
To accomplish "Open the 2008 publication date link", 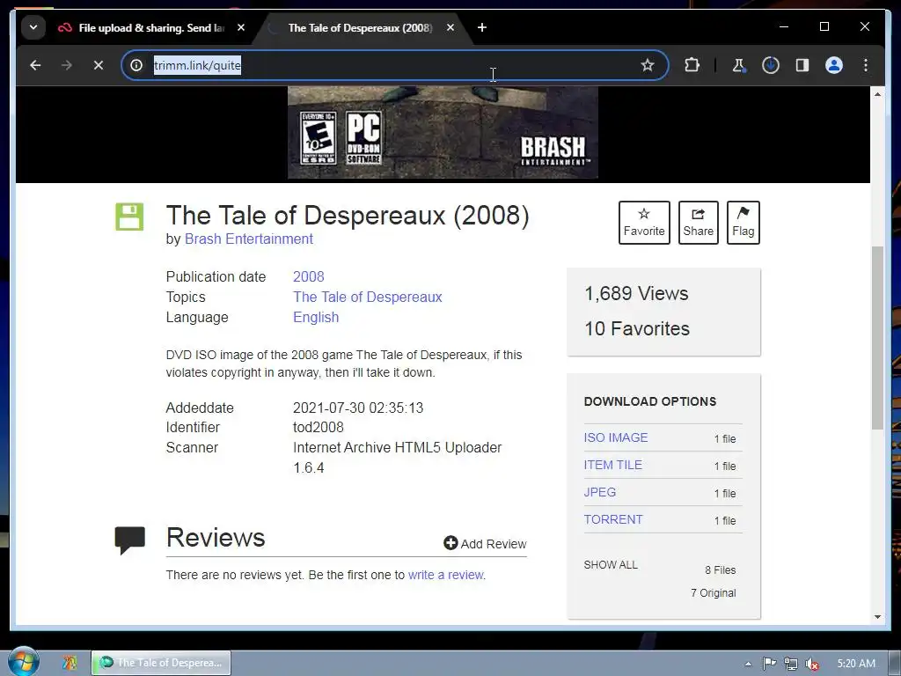I will coord(309,276).
